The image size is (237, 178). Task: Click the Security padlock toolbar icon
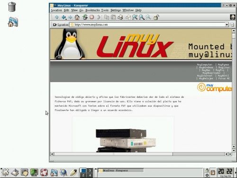156,17
